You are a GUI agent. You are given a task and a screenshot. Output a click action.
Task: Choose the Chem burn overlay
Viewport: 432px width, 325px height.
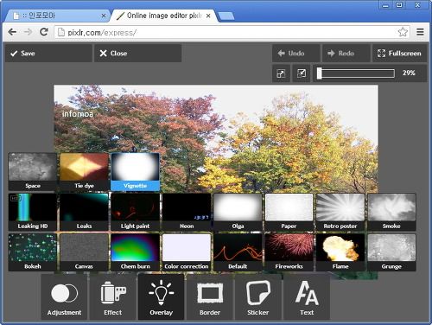[136, 252]
